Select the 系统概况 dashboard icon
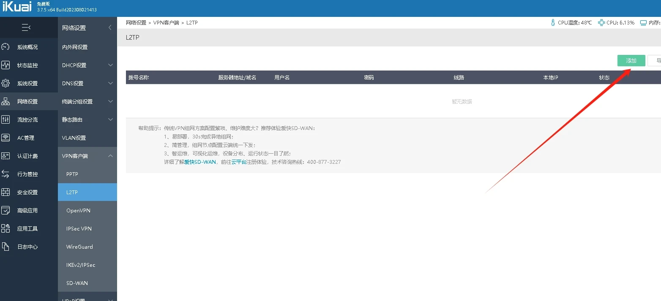The image size is (661, 301). (5, 47)
